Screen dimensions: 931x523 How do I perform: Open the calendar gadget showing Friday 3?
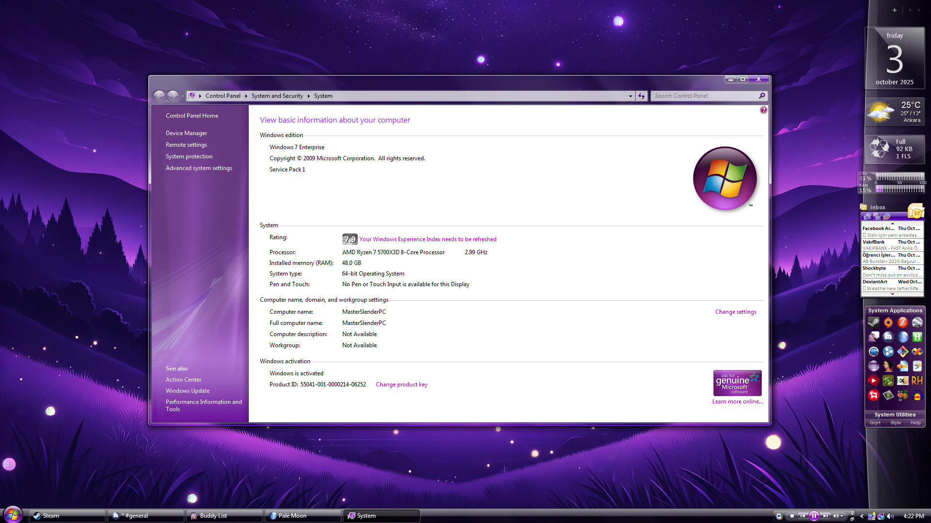pos(895,58)
